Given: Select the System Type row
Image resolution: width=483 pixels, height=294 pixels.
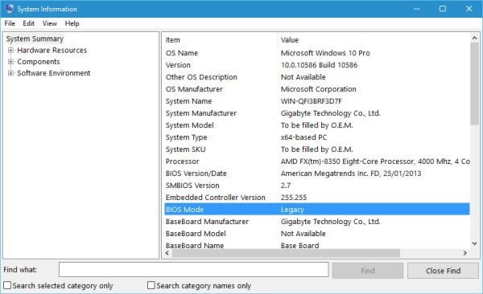Looking at the screenshot, I should 317,137.
